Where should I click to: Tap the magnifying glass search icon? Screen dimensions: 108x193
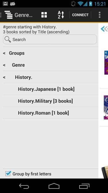(8, 40)
